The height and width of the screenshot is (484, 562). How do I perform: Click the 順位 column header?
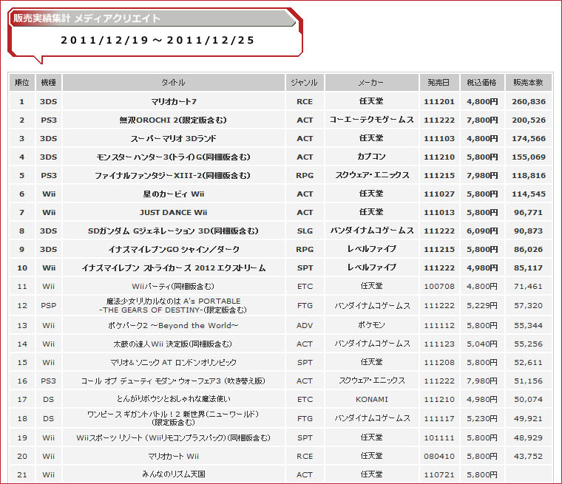point(22,83)
